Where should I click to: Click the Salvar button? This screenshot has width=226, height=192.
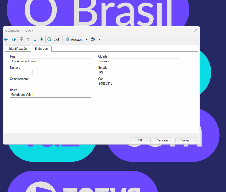(185, 140)
